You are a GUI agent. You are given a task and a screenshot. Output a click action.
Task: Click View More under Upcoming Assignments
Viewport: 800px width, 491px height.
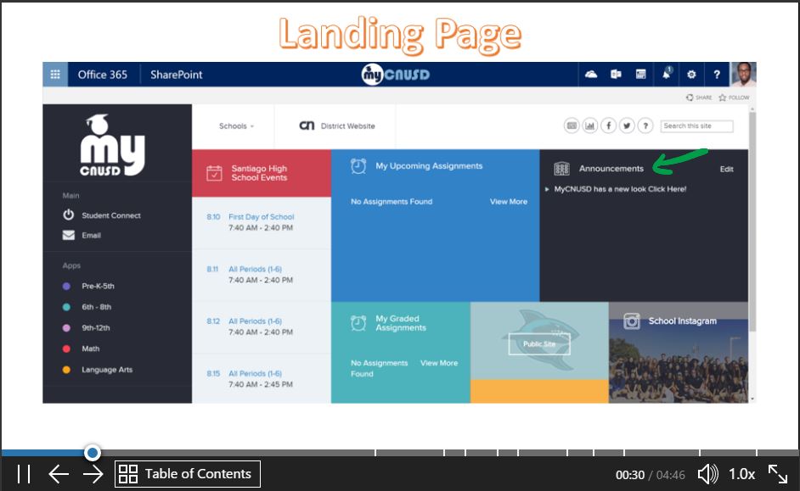click(508, 202)
